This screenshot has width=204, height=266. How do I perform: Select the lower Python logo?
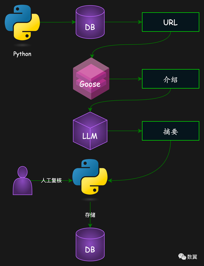[90, 177]
